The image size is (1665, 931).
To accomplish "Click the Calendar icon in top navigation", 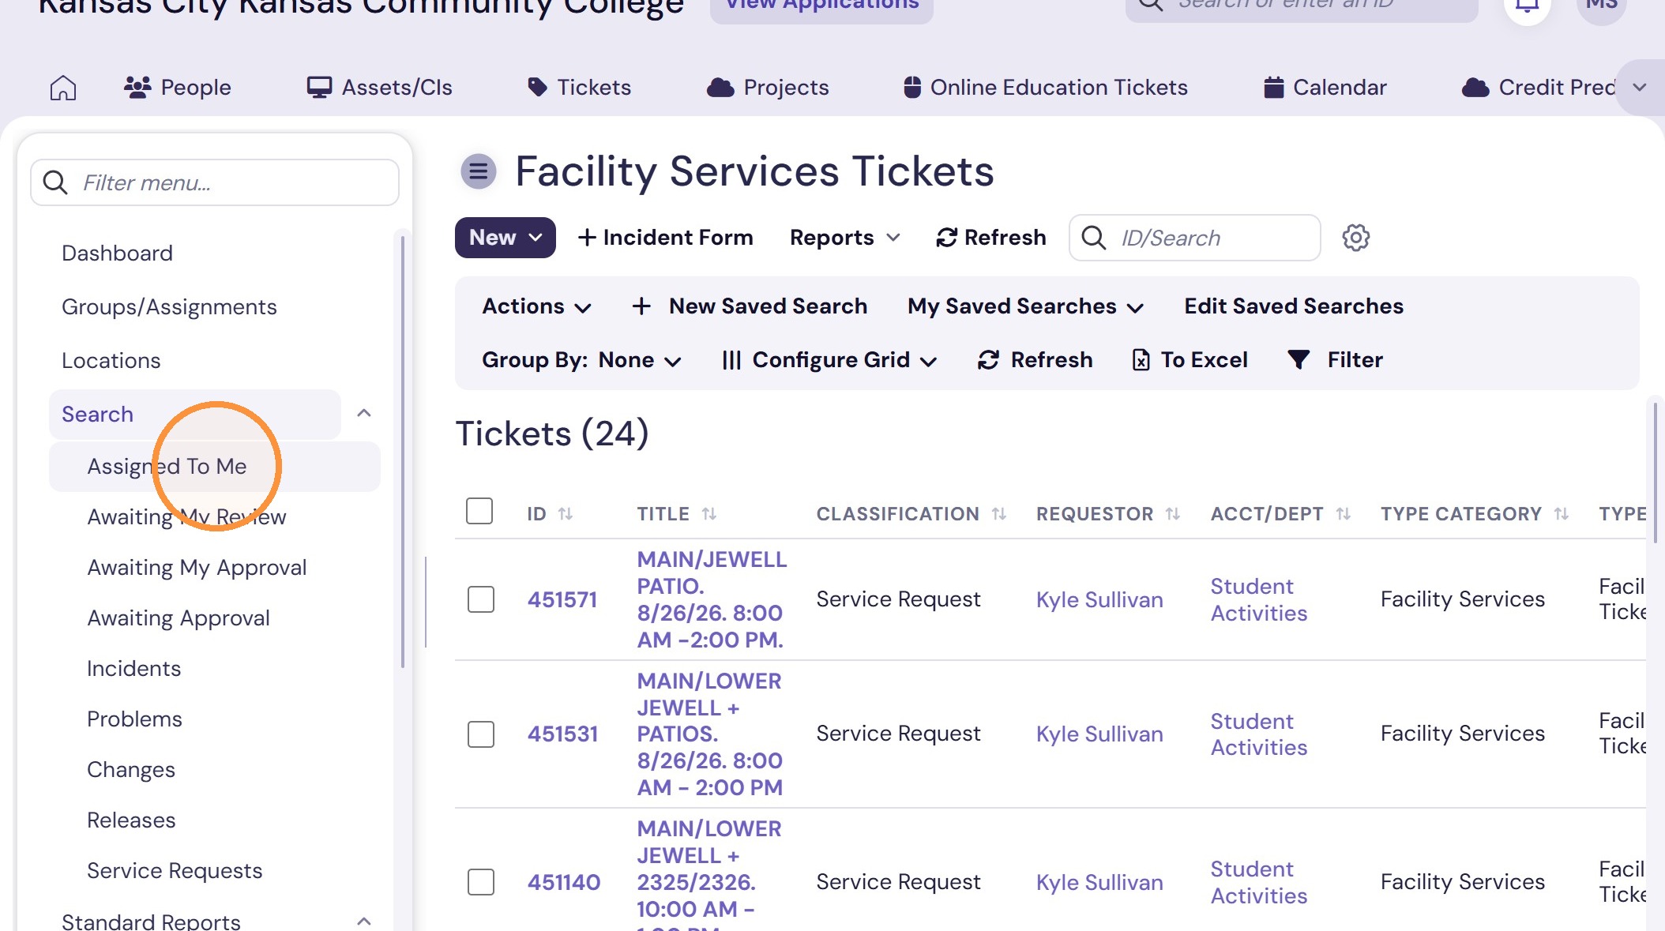I will click(x=1273, y=88).
